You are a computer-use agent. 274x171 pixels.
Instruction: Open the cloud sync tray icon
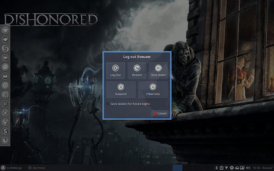coord(237,168)
